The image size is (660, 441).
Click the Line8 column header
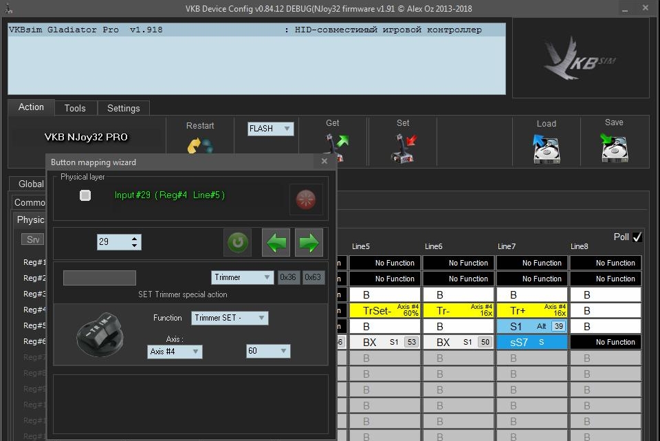pyautogui.click(x=579, y=246)
